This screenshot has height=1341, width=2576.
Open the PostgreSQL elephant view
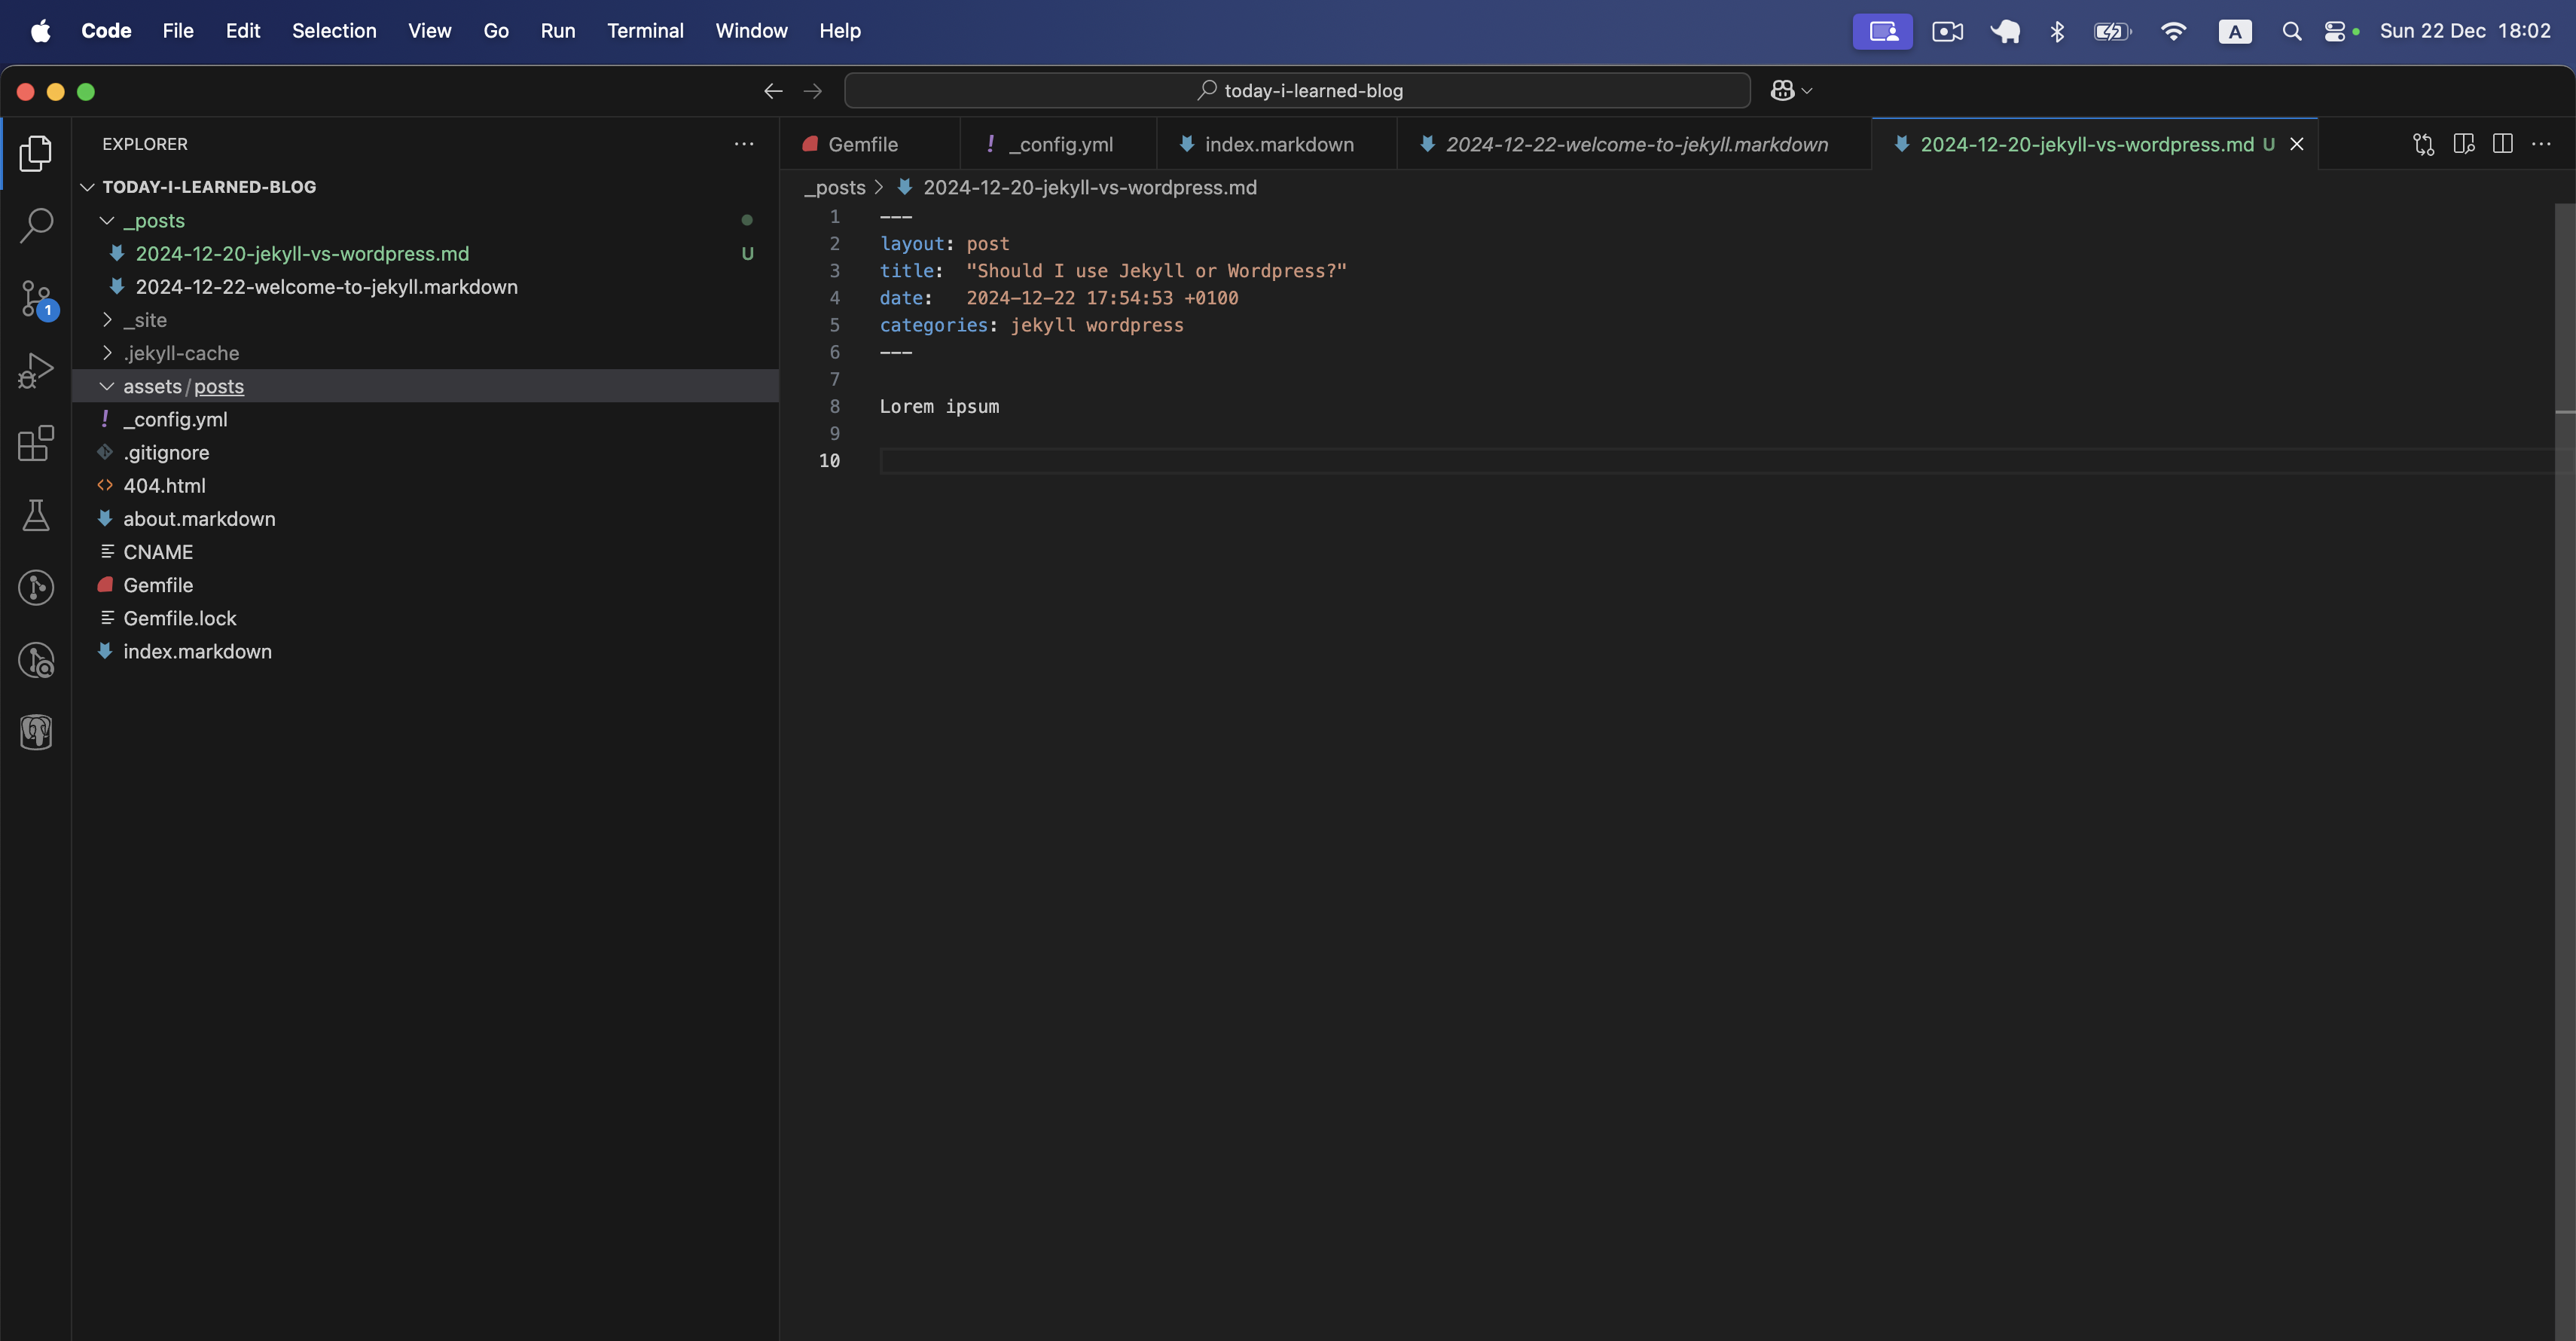[x=36, y=733]
